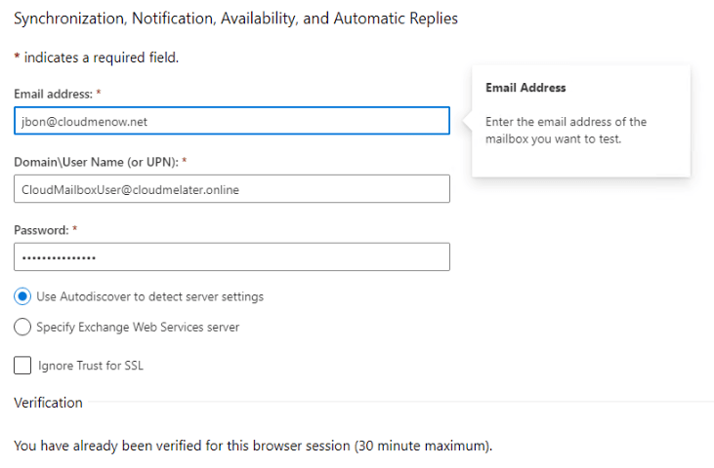Click the tooltip's mailbox description text

tap(567, 131)
